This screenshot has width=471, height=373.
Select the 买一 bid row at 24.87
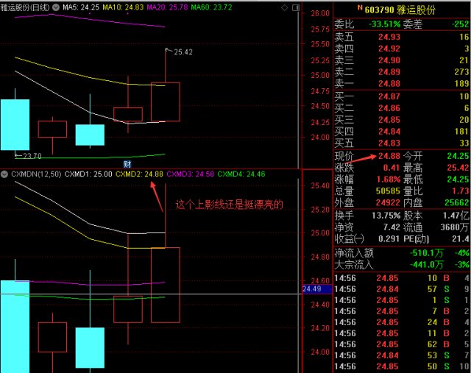(402, 96)
